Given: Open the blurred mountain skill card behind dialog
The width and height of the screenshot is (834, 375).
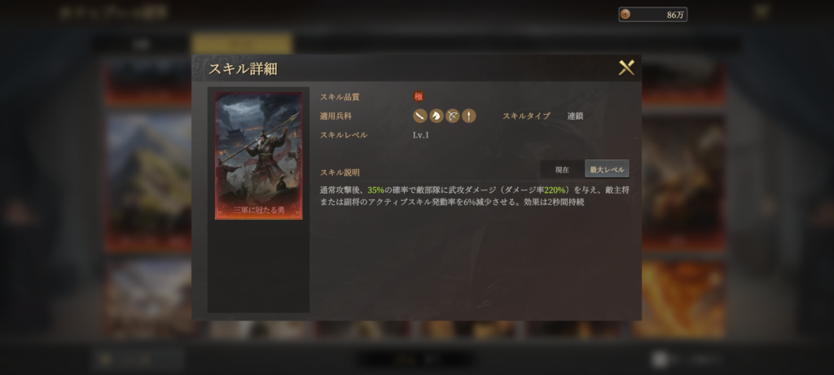Looking at the screenshot, I should [x=148, y=181].
